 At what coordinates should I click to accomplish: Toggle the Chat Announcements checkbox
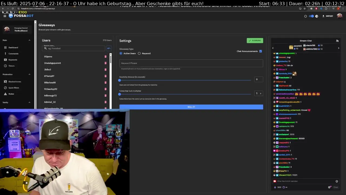pos(261,51)
